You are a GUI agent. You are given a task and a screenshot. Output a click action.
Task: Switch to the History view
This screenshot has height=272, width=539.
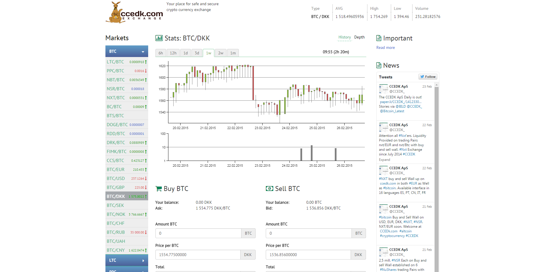tap(345, 37)
